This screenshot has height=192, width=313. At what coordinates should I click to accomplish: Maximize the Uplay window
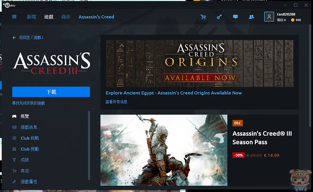pyautogui.click(x=296, y=5)
